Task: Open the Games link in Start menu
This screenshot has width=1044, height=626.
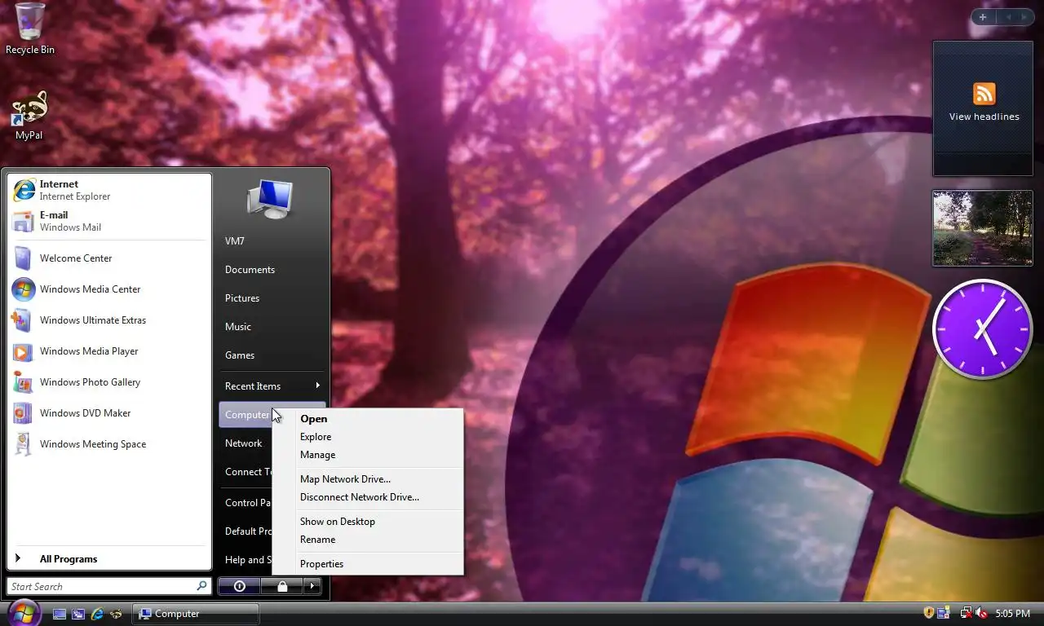Action: pyautogui.click(x=272, y=355)
